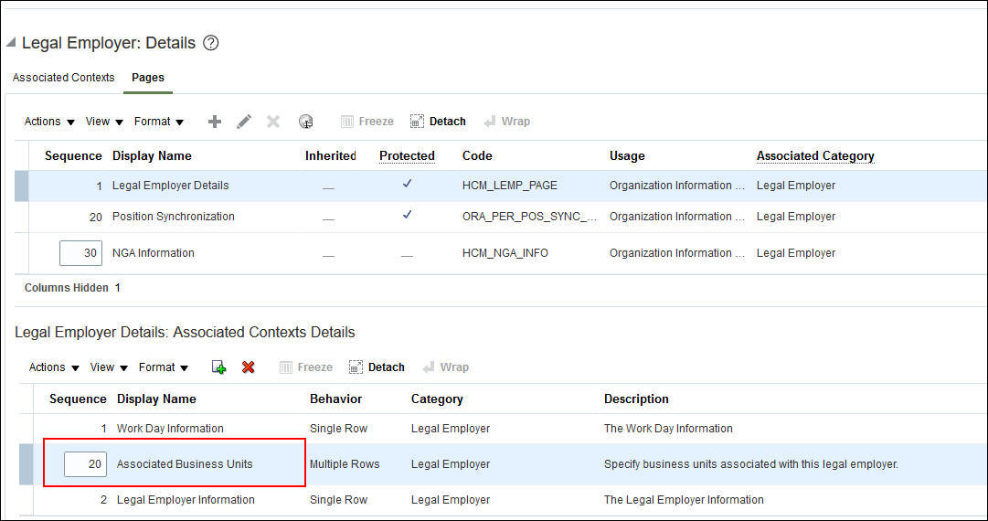Click the Description column header
Image resolution: width=988 pixels, height=521 pixels.
[x=636, y=399]
